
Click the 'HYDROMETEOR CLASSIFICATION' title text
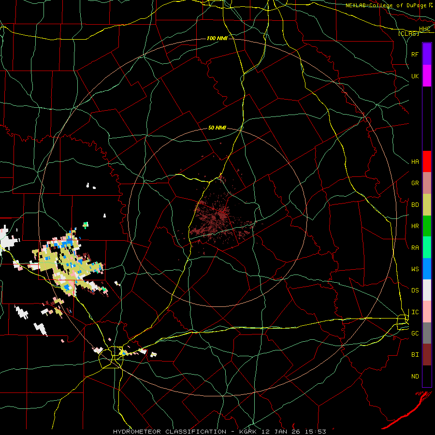(170, 432)
